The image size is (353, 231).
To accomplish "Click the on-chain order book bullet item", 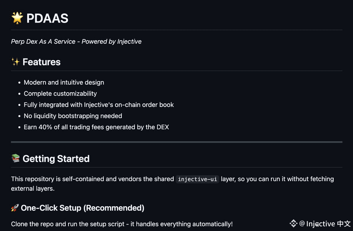I will [99, 105].
